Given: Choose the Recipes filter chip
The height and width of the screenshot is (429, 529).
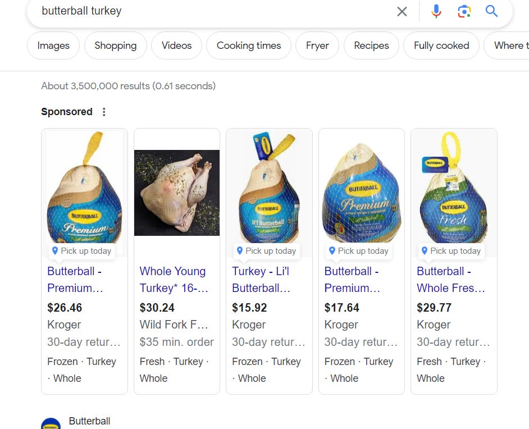Looking at the screenshot, I should pos(371,45).
